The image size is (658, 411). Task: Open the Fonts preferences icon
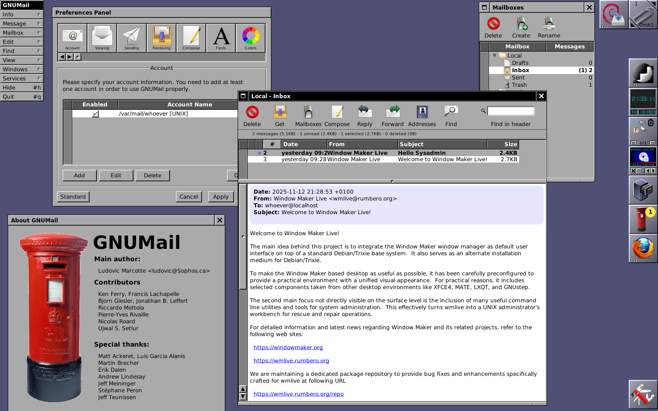221,38
